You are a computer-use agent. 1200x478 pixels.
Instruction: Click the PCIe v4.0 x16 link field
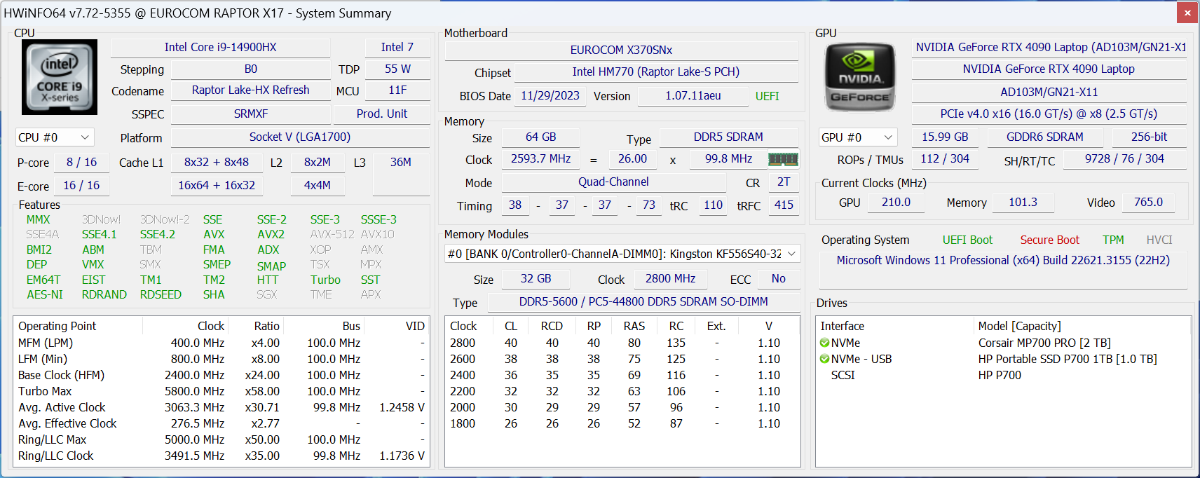[x=1049, y=114]
